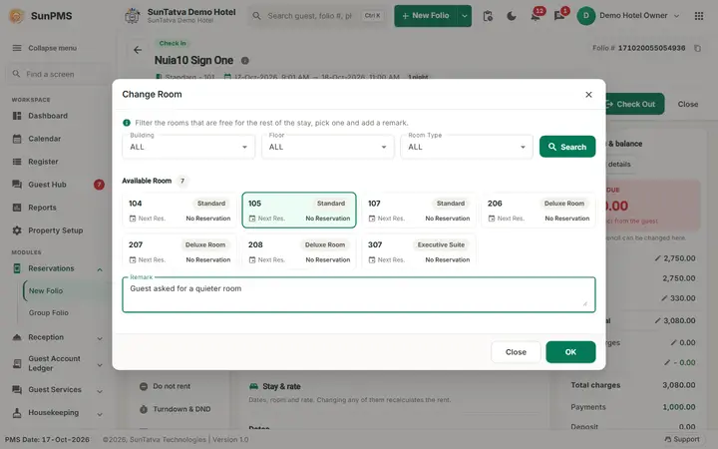Open Register in the sidebar
Viewport: 718px width, 449px height.
(43, 162)
